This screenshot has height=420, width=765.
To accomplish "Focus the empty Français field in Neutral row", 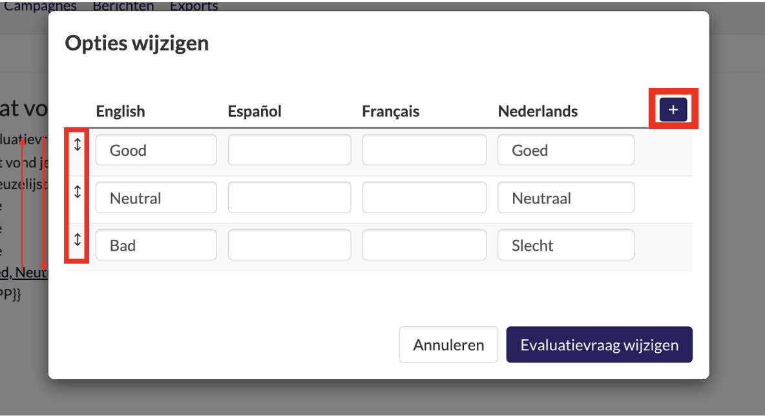I will [424, 197].
